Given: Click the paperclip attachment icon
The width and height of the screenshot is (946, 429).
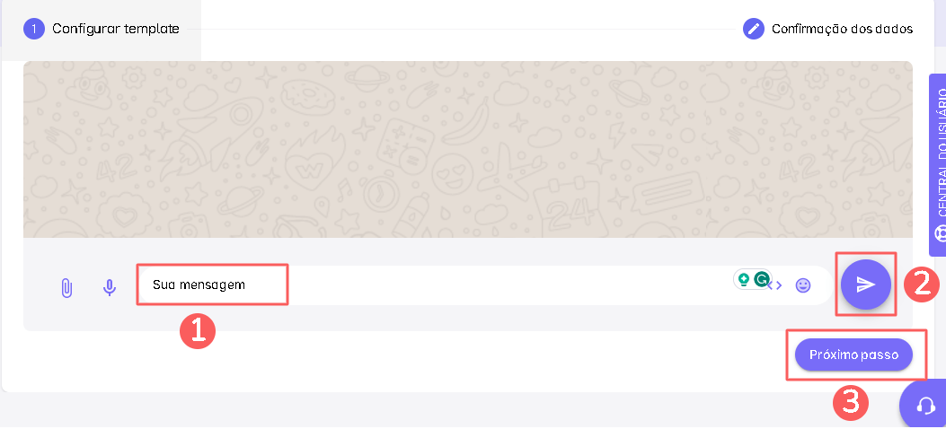Looking at the screenshot, I should tap(66, 287).
